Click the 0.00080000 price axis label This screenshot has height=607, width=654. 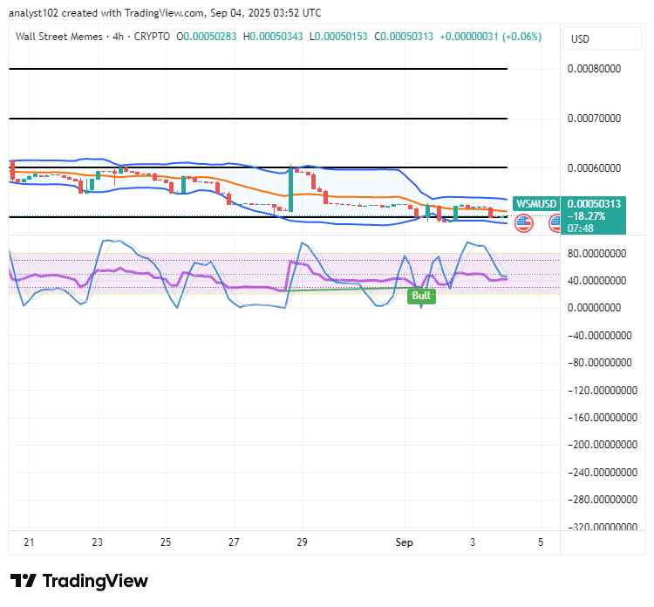[594, 68]
